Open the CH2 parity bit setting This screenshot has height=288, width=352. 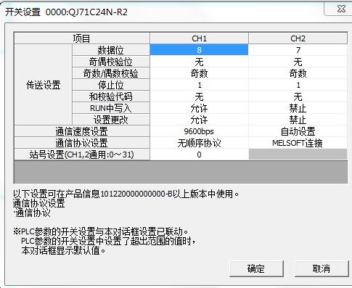tap(298, 62)
